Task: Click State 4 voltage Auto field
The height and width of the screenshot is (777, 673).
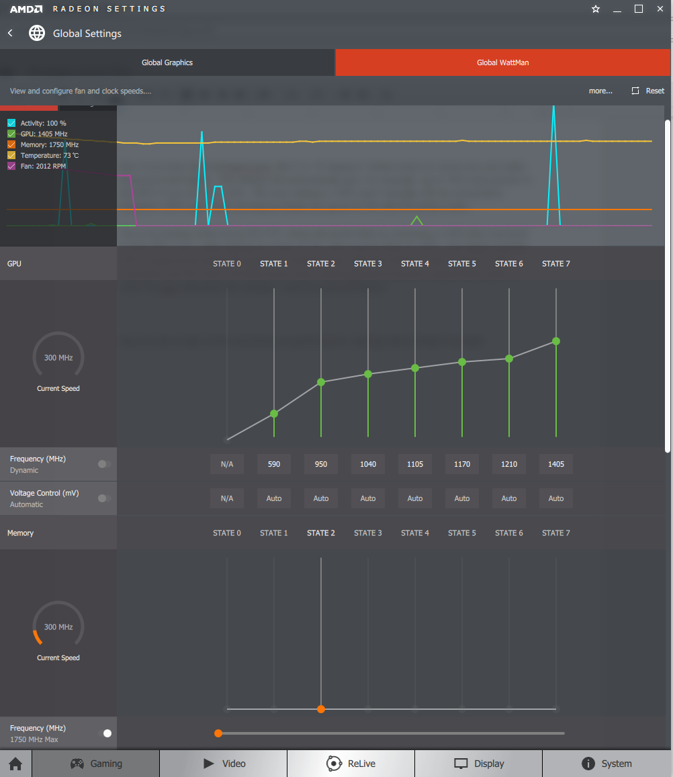Action: (x=415, y=498)
